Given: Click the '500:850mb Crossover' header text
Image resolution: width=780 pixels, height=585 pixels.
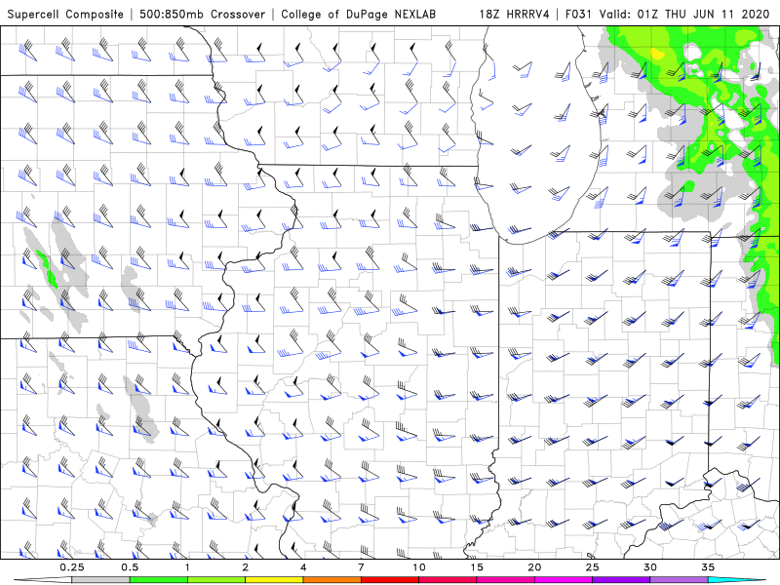Looking at the screenshot, I should click(202, 14).
